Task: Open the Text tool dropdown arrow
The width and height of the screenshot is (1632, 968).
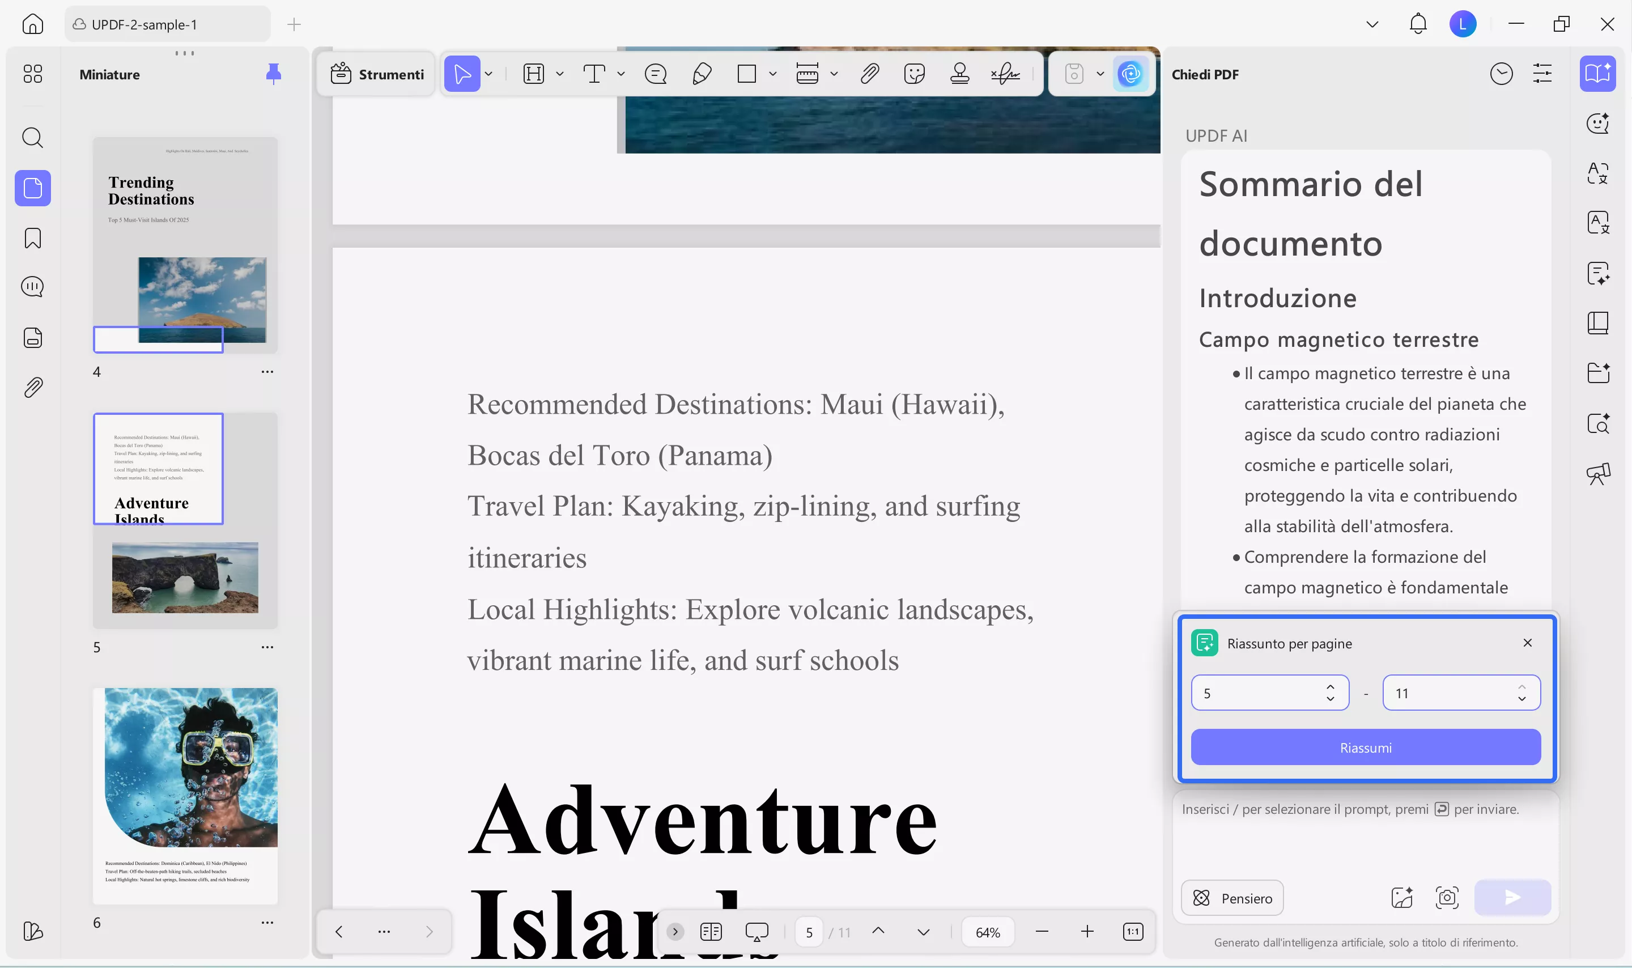Action: click(622, 74)
